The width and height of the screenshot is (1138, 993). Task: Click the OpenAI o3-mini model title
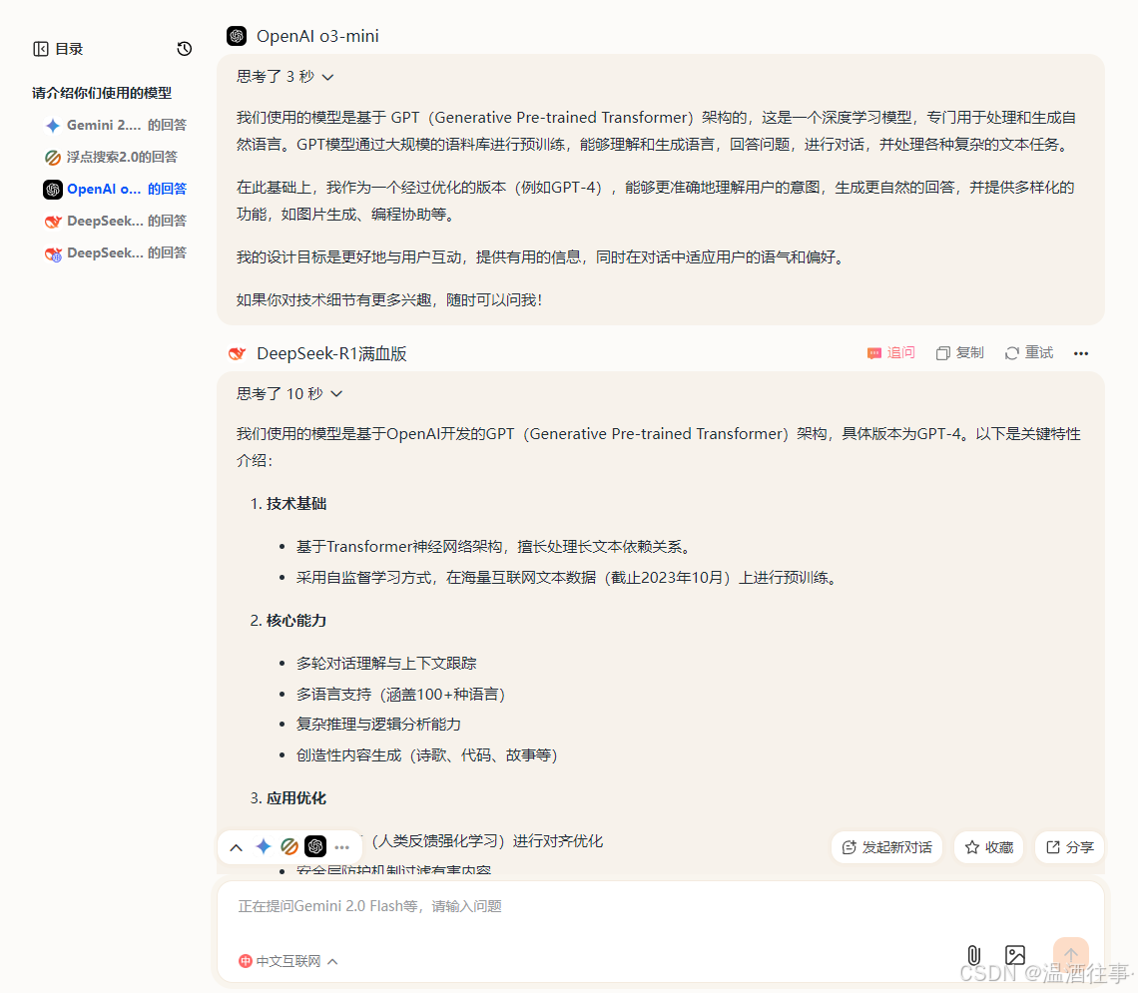click(317, 36)
